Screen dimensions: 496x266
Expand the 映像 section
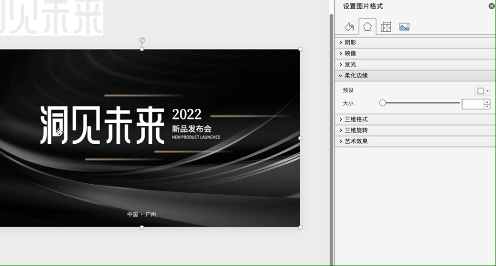click(x=415, y=53)
